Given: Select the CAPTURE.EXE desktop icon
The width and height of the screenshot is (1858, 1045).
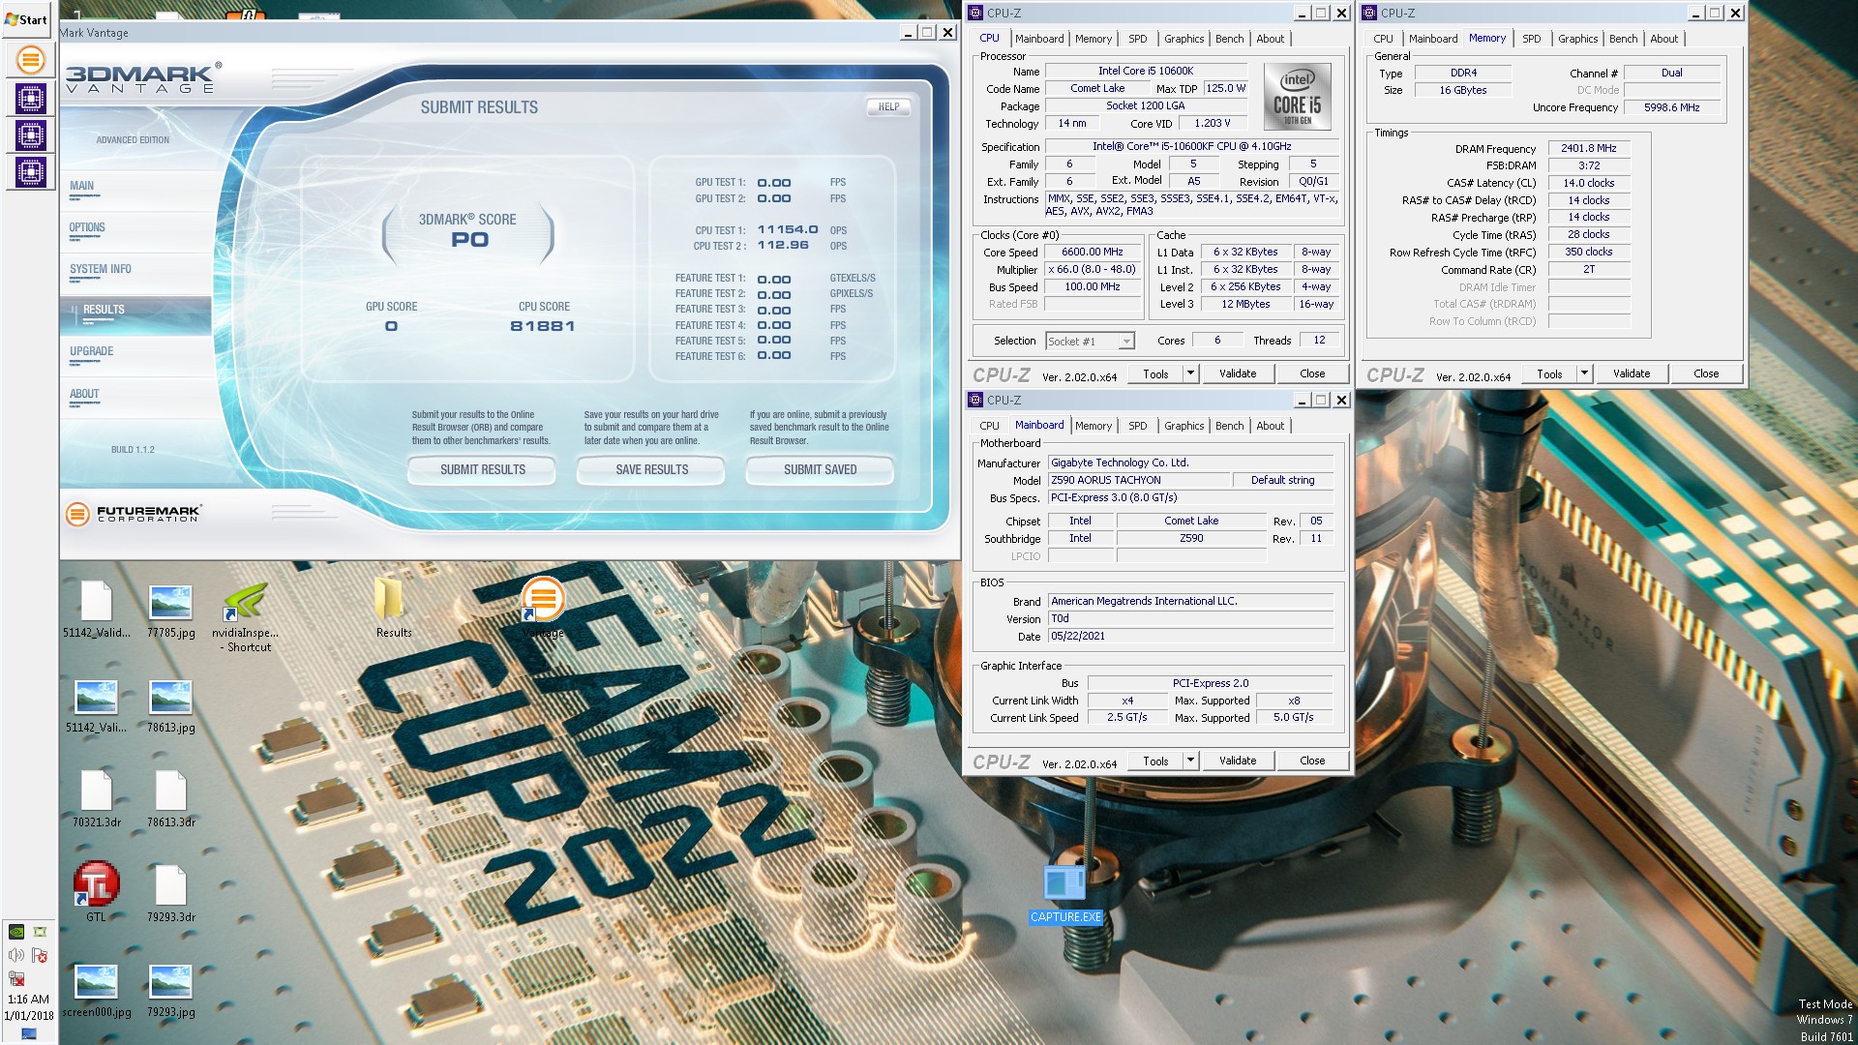Looking at the screenshot, I should coord(1064,894).
